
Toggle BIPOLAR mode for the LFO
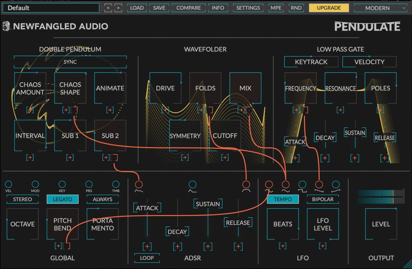click(322, 199)
